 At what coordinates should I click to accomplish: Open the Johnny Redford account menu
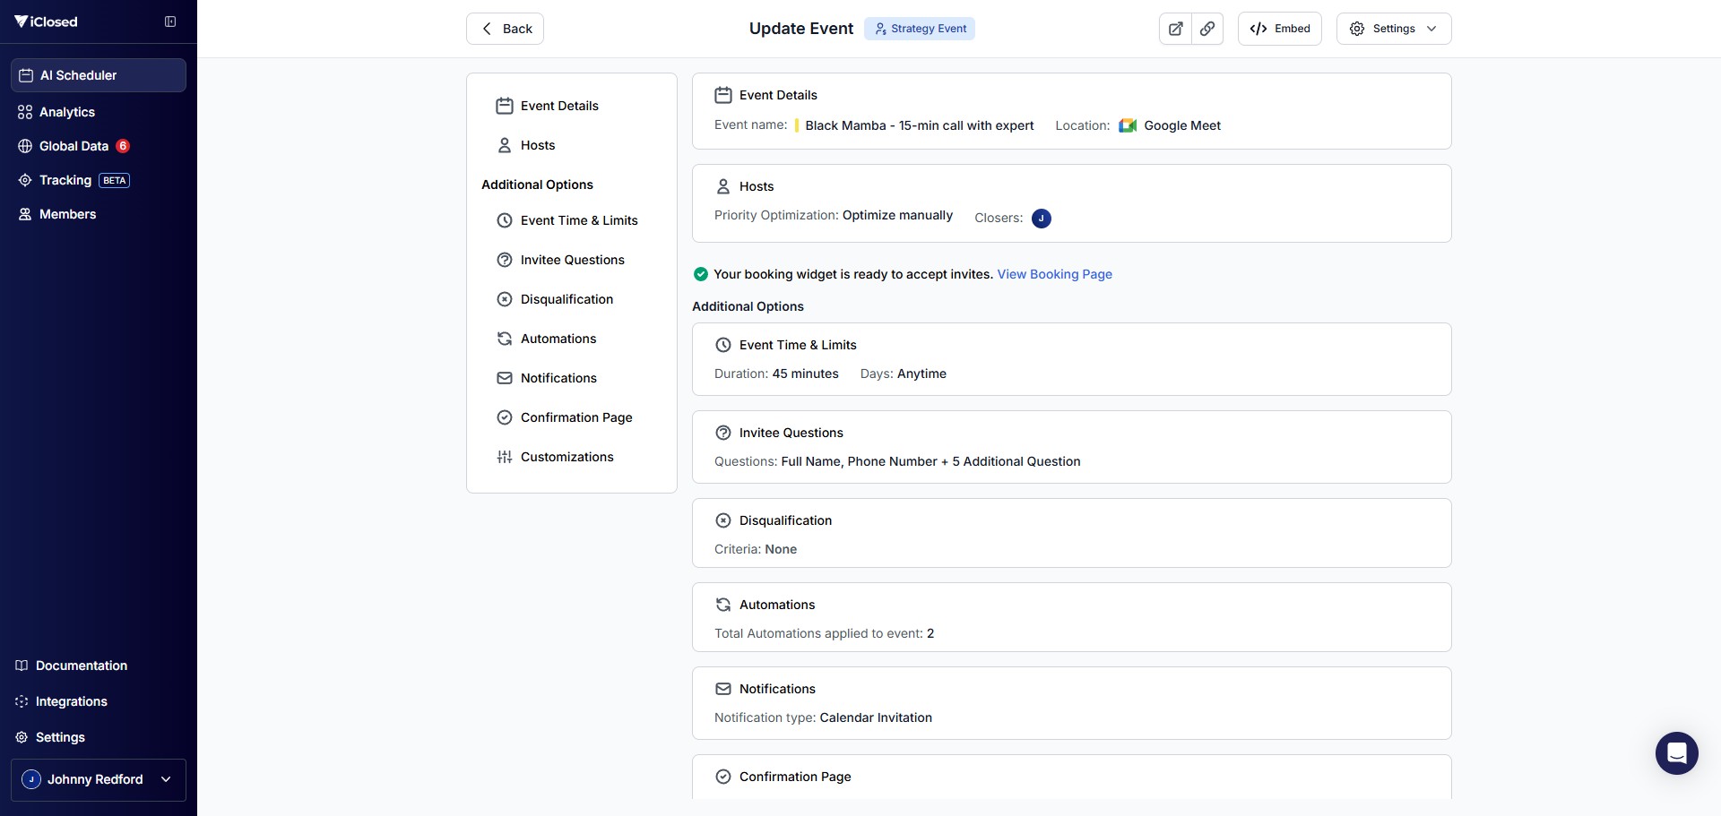tap(99, 779)
